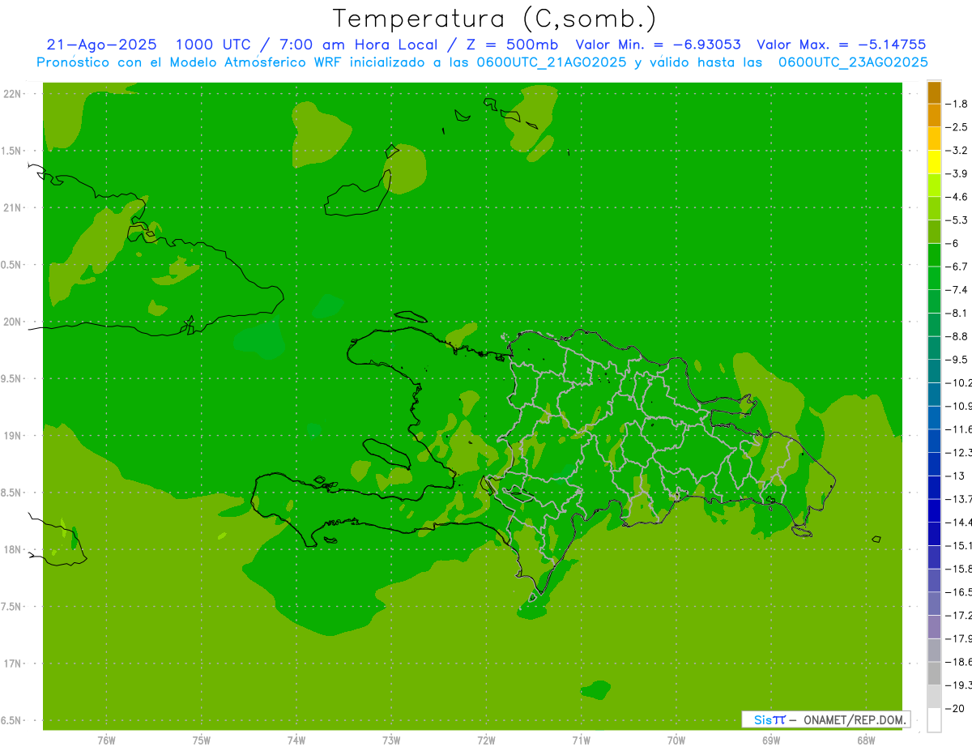Click the 'ONAMET/REP.DOM.' credit label

tap(855, 719)
